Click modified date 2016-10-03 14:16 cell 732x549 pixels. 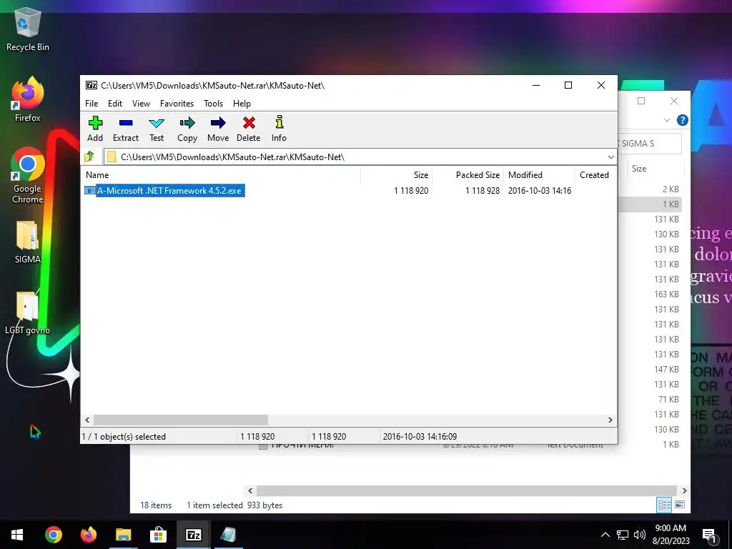[540, 190]
